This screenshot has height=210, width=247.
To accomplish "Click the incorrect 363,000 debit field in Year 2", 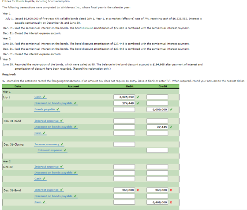I will coord(124,190).
